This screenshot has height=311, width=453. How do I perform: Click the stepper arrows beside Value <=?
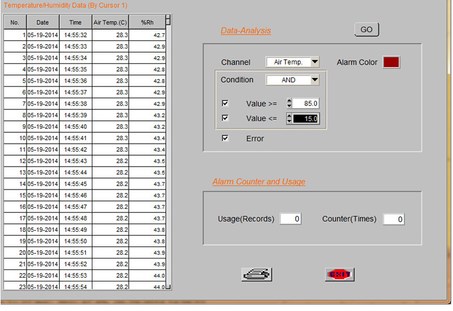[289, 119]
